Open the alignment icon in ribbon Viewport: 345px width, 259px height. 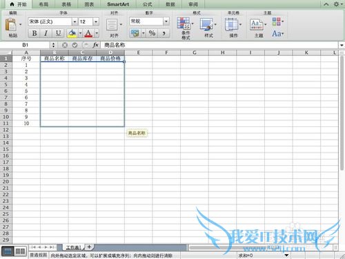click(112, 25)
